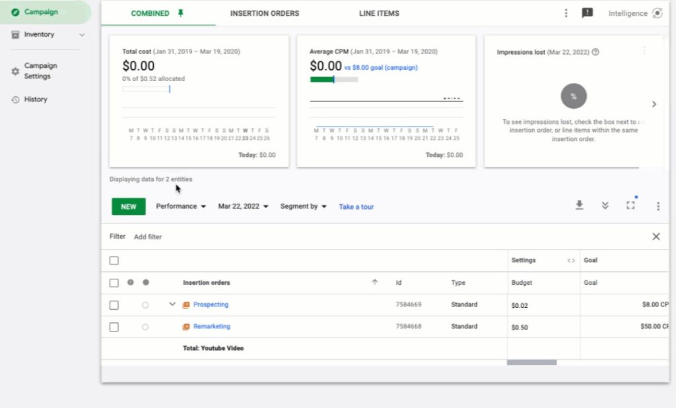Open the Performance dropdown
The width and height of the screenshot is (676, 408).
(181, 206)
